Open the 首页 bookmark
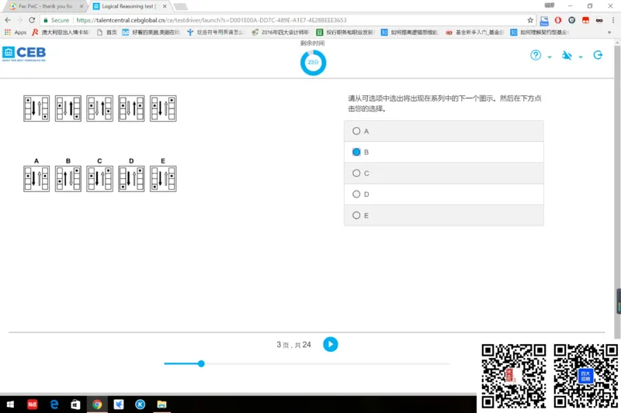Viewport: 621px width, 413px height. pos(106,33)
